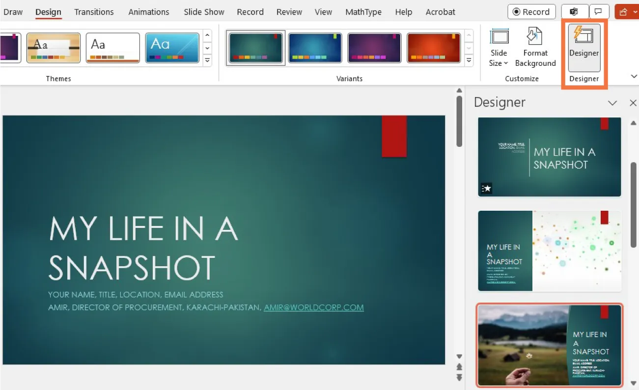Click the design ideas star on first suggestion
This screenshot has width=639, height=390.
486,188
